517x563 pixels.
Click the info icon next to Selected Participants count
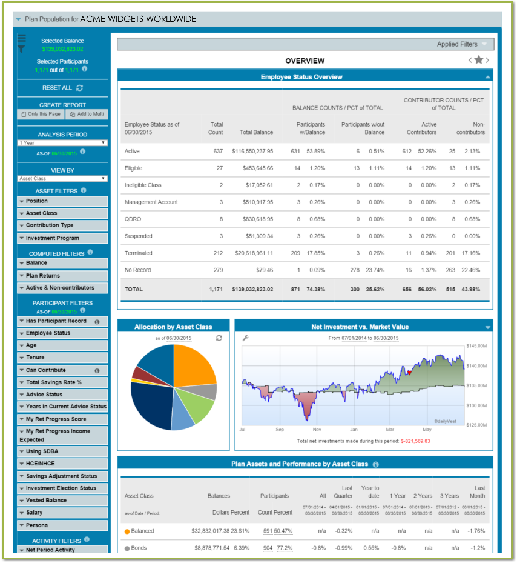pyautogui.click(x=84, y=68)
